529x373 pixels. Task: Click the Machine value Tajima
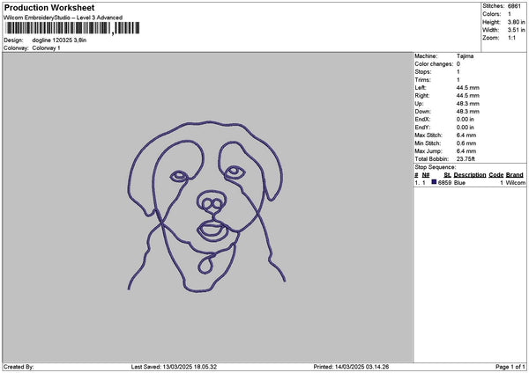(465, 56)
